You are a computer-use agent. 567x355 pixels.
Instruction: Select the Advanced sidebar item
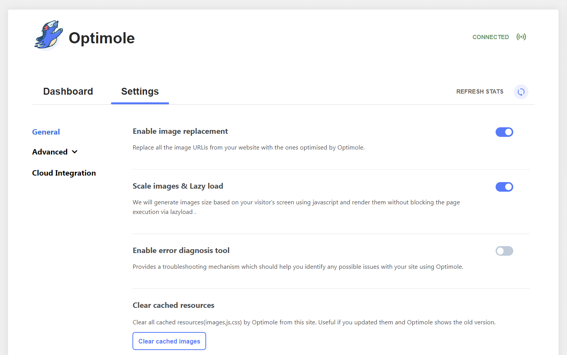(50, 151)
